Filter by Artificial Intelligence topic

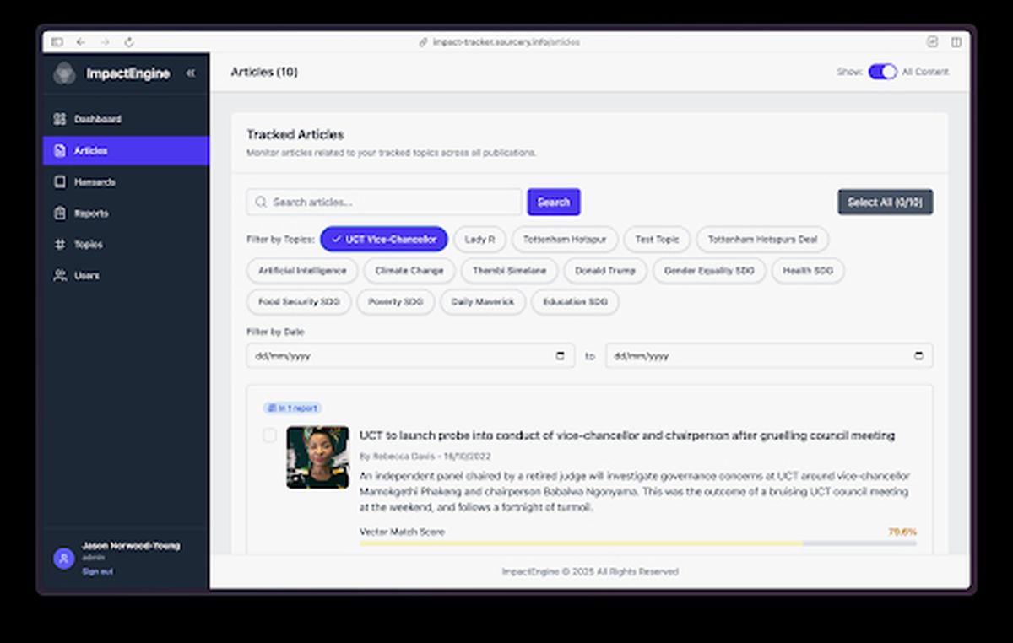(302, 271)
